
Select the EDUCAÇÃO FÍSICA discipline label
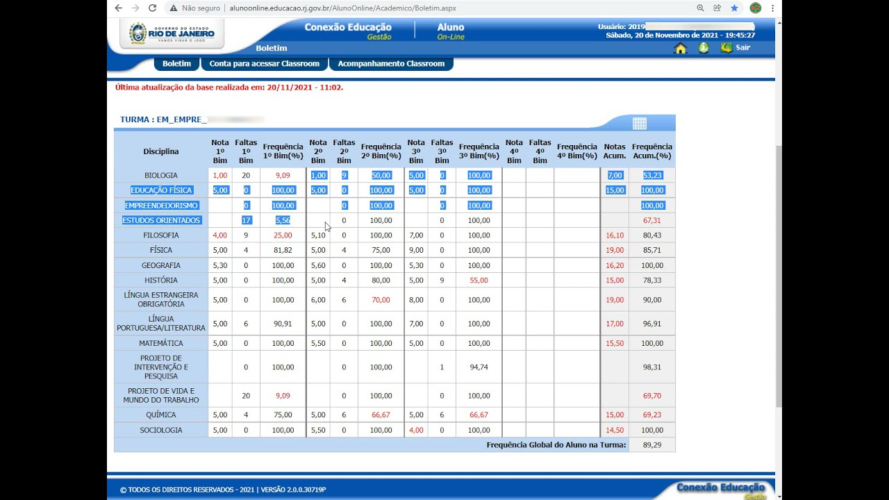pyautogui.click(x=161, y=190)
